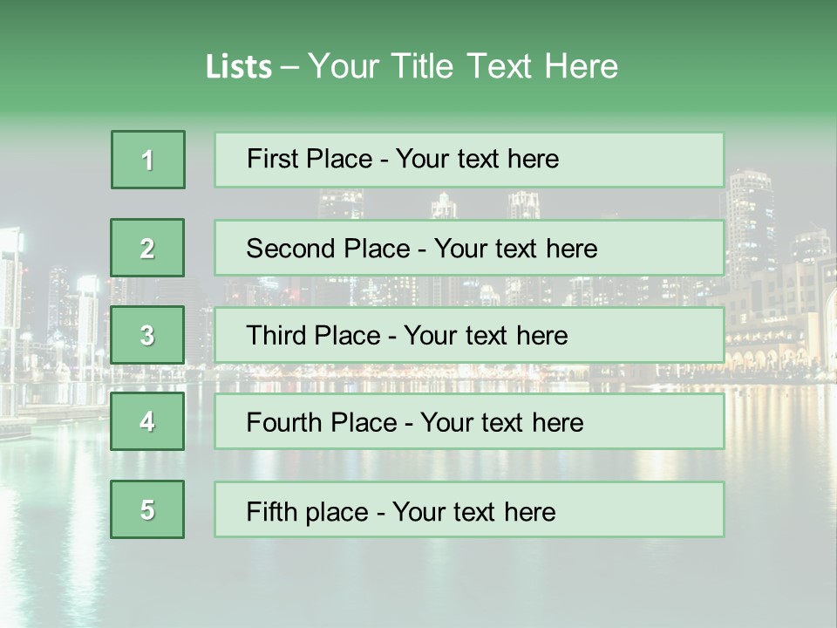The width and height of the screenshot is (837, 628).
Task: Click the words 'Fourth Place'
Action: 322,422
